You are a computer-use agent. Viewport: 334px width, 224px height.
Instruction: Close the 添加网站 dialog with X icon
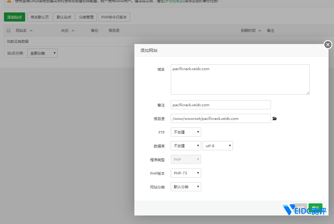328,45
